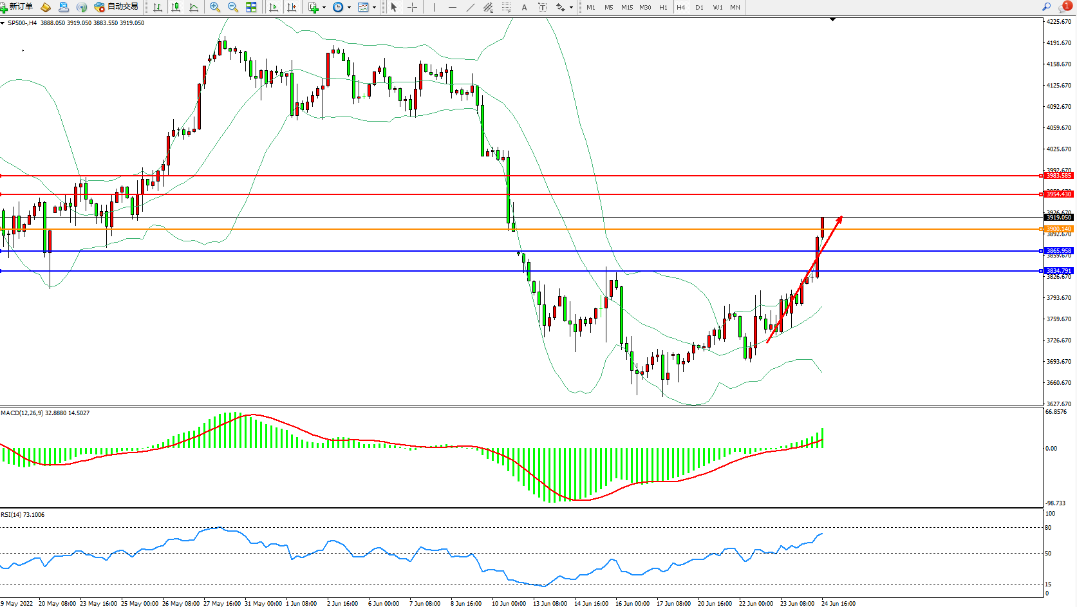Switch to the M15 timeframe

(626, 8)
